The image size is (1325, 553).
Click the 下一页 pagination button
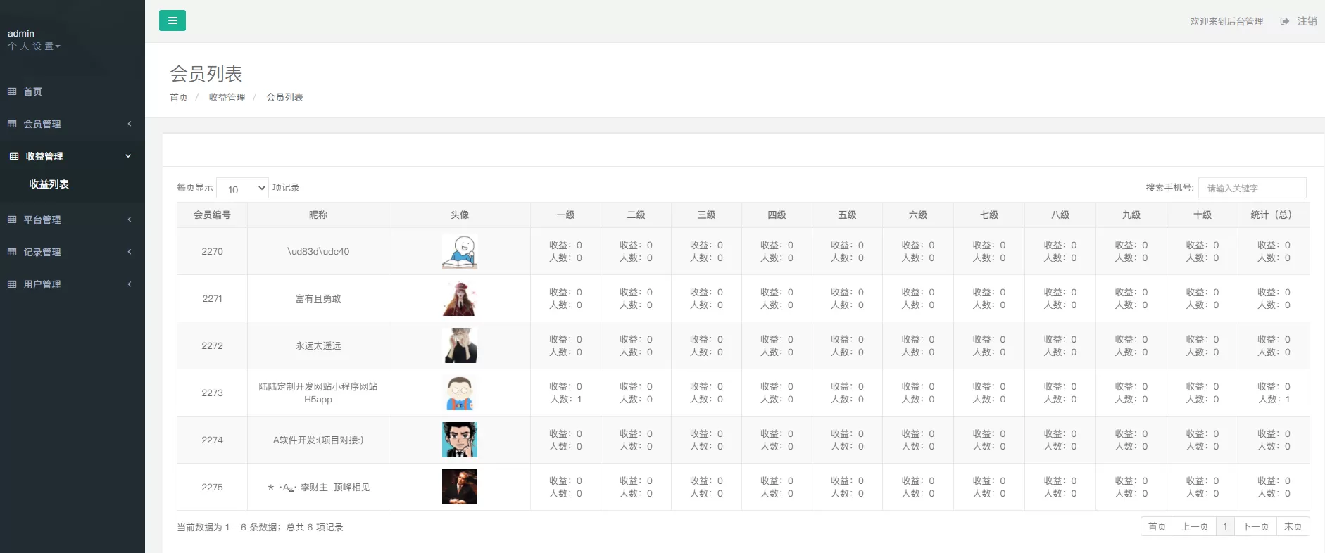coord(1255,527)
